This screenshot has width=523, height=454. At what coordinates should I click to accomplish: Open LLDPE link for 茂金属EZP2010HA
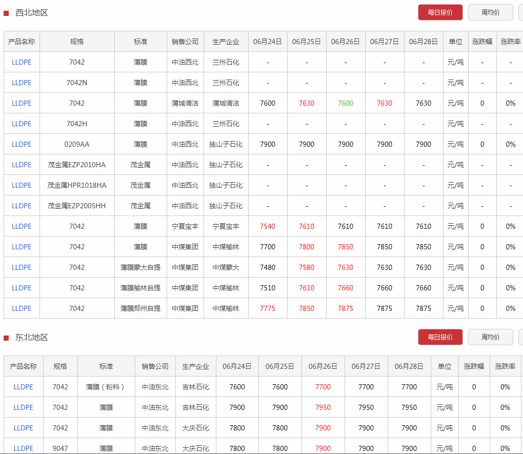click(22, 165)
